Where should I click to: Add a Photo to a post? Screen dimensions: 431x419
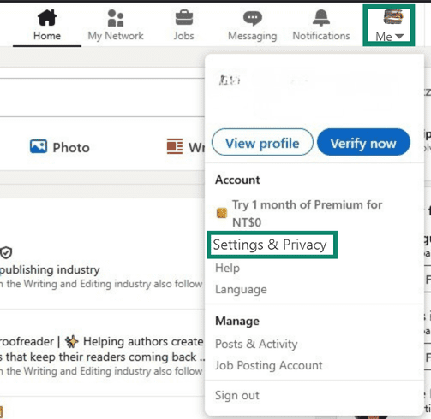pos(60,147)
